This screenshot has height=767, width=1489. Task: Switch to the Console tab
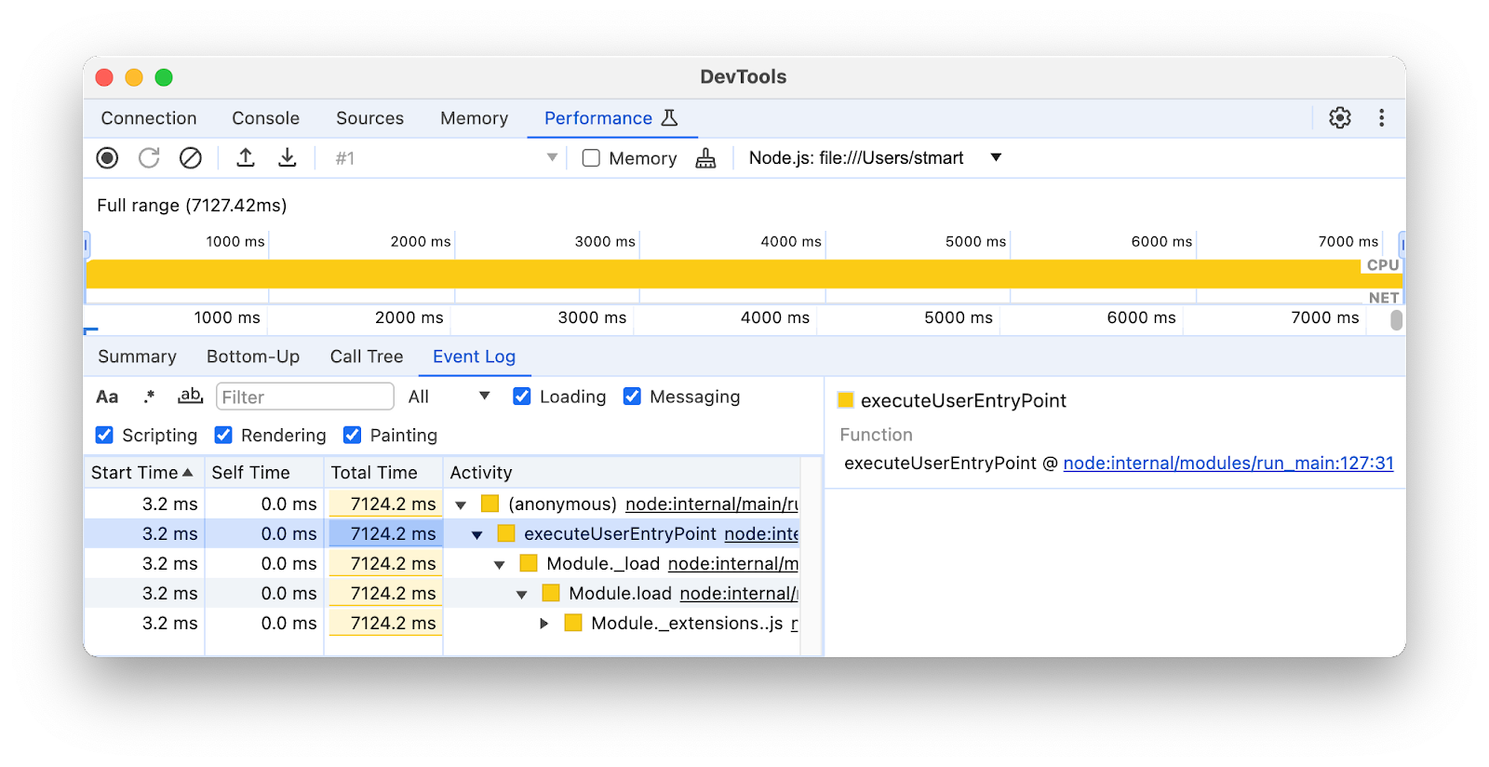(265, 118)
